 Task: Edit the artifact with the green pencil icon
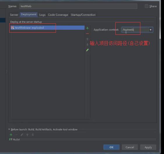point(87,50)
